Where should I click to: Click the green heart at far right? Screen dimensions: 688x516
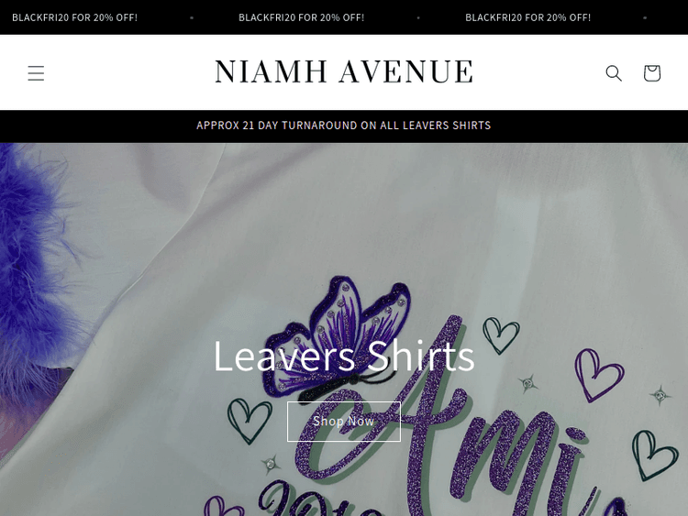[x=654, y=456]
